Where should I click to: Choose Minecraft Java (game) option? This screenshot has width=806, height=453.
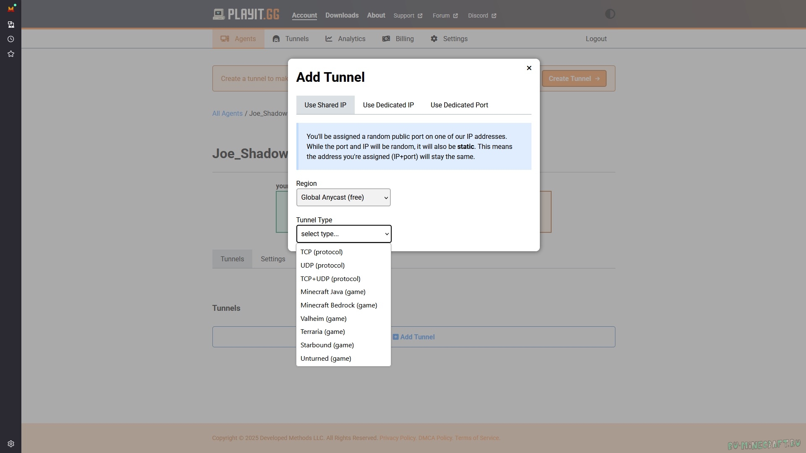pos(333,292)
